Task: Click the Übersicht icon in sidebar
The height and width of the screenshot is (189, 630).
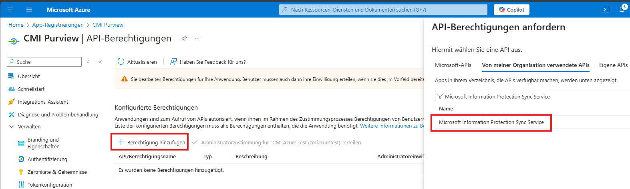Action: [11, 76]
